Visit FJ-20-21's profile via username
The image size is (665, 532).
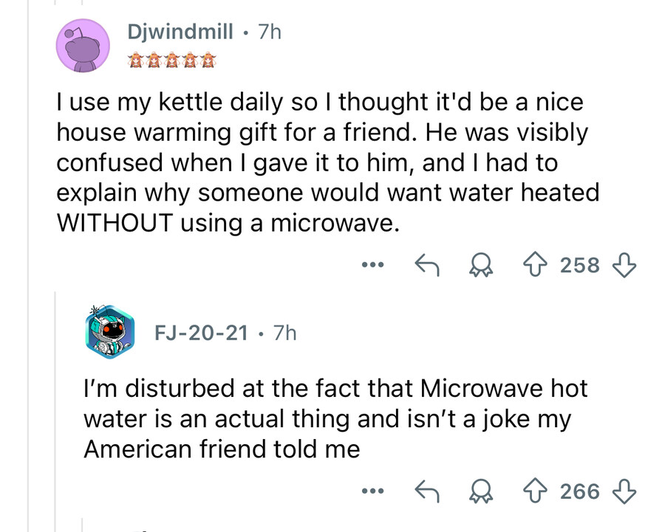pyautogui.click(x=202, y=333)
